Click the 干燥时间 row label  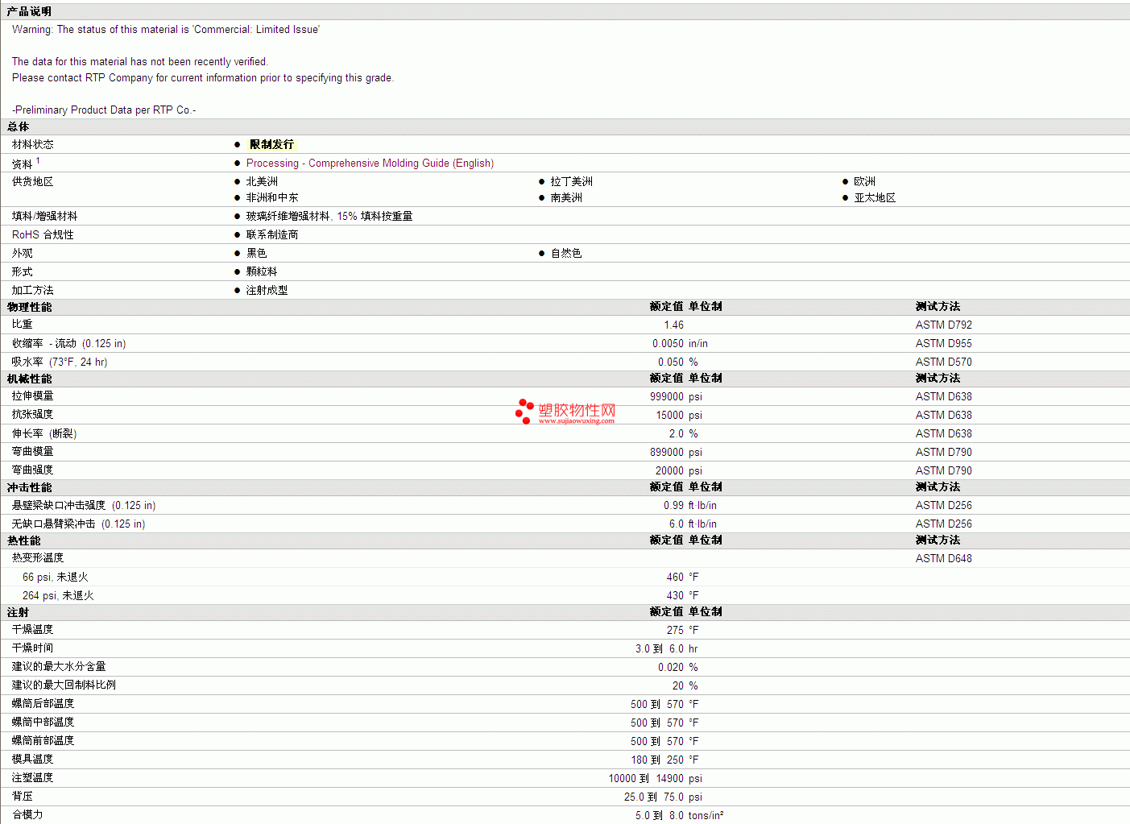(32, 648)
